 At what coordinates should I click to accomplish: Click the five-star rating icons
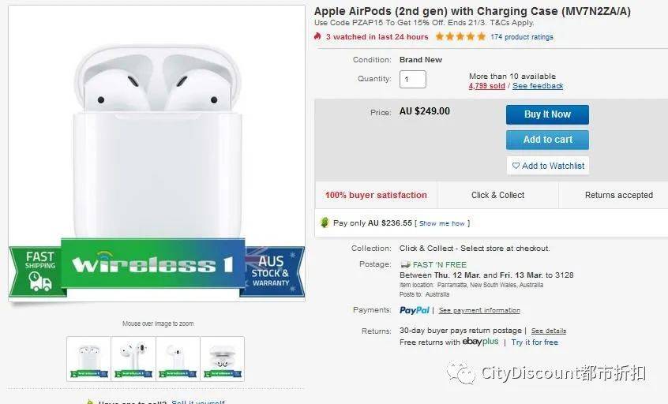pyautogui.click(x=460, y=36)
